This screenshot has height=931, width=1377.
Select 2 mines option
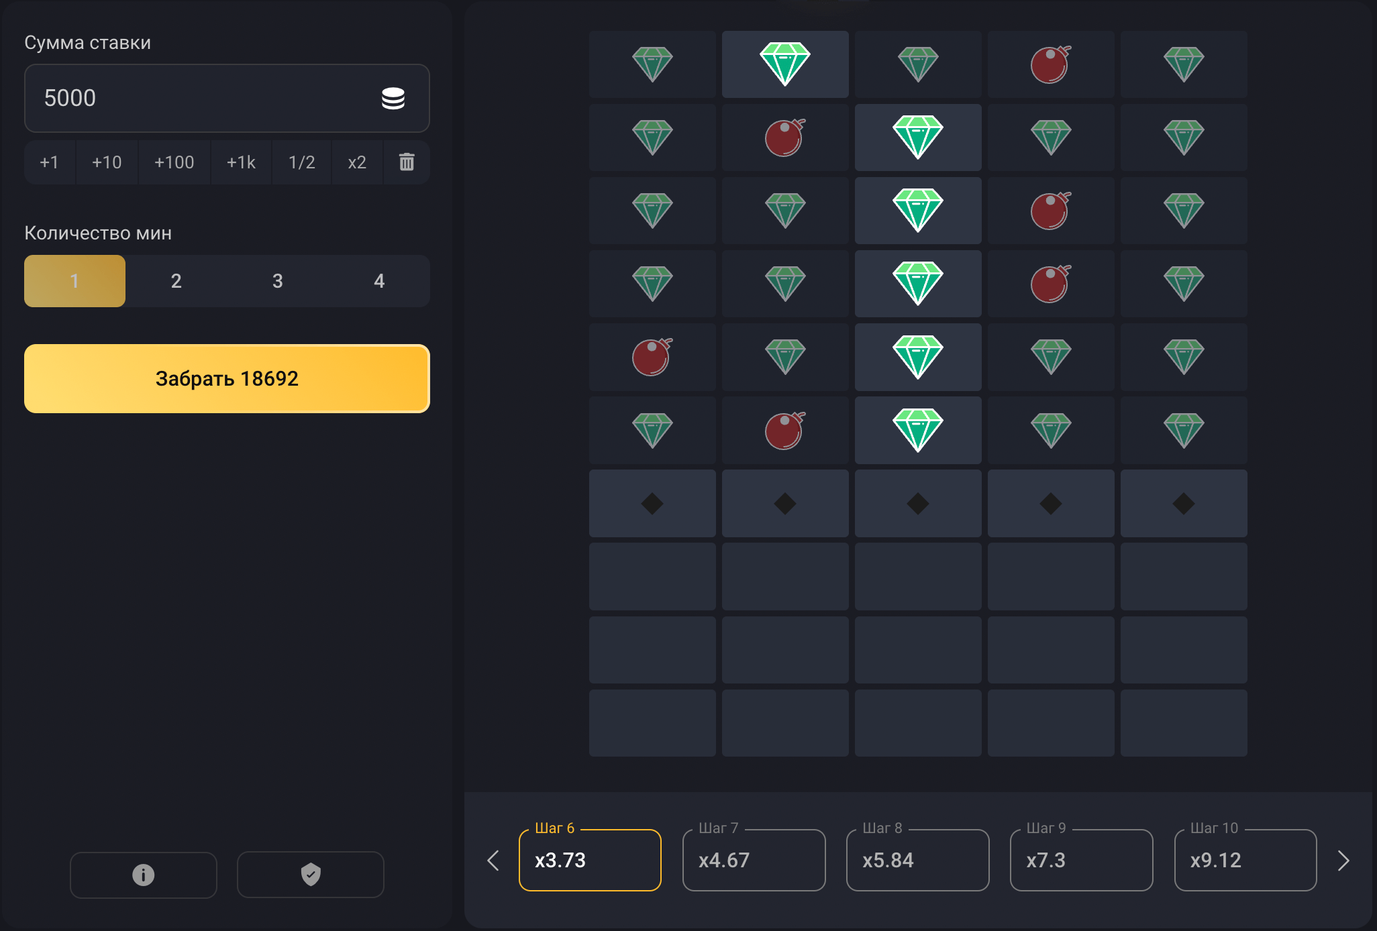[176, 281]
